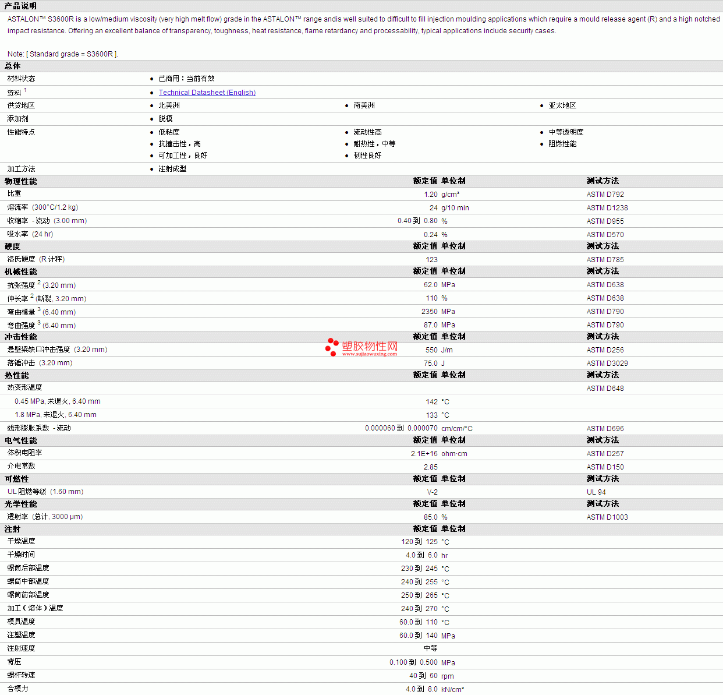Select the '合模力' row label
The image size is (723, 695).
tap(17, 689)
